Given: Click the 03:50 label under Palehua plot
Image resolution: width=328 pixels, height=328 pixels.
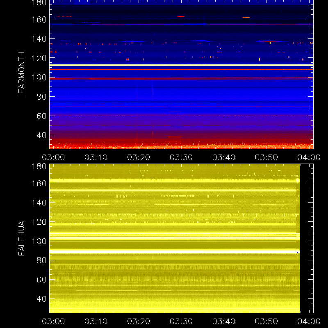Looking at the screenshot, I should coord(266,321).
